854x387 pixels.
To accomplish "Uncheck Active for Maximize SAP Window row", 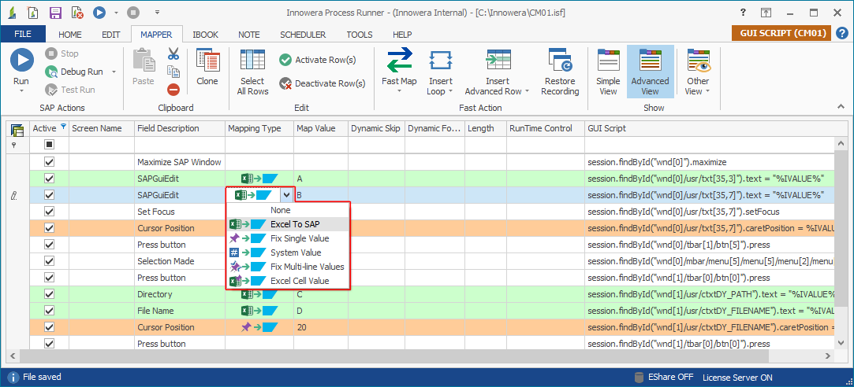I will (49, 162).
